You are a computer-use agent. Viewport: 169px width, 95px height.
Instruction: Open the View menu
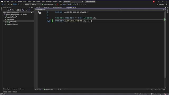pos(12,2)
